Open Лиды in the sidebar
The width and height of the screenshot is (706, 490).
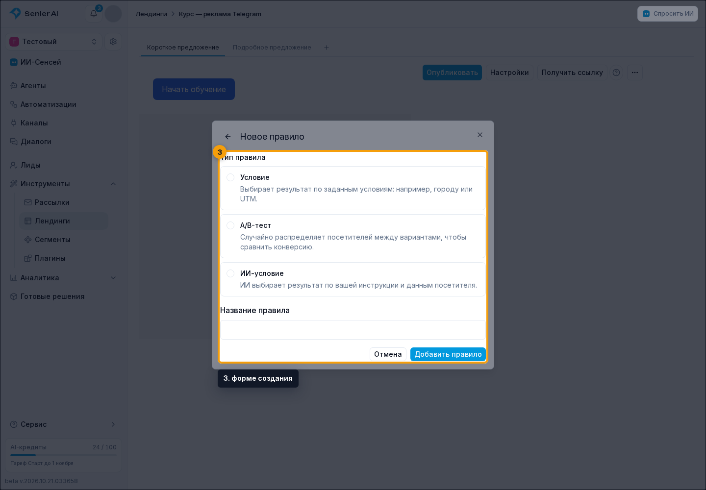coord(64,165)
